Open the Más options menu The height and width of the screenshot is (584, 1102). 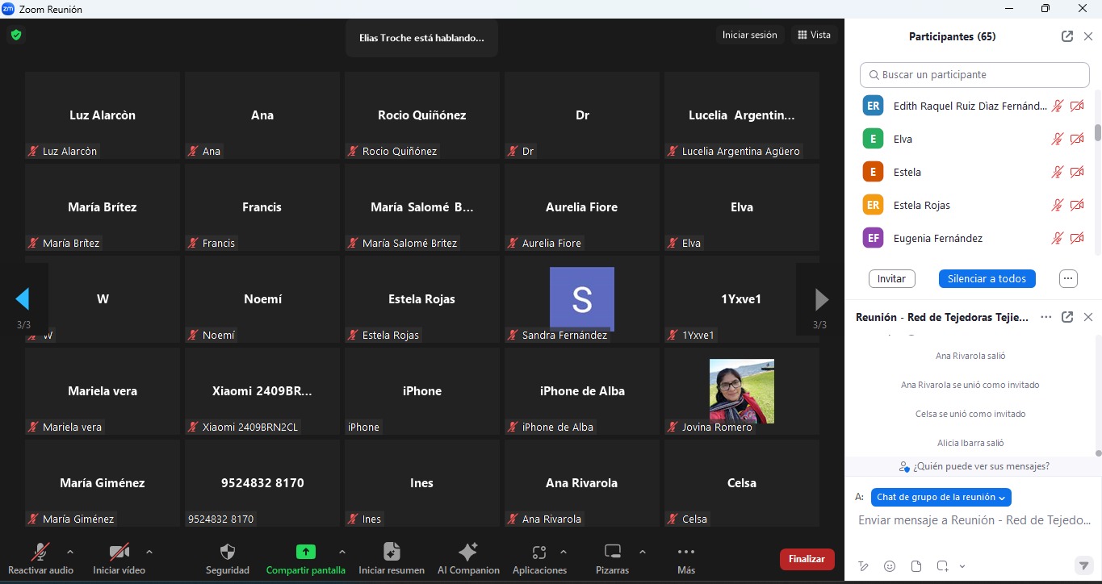pyautogui.click(x=686, y=553)
